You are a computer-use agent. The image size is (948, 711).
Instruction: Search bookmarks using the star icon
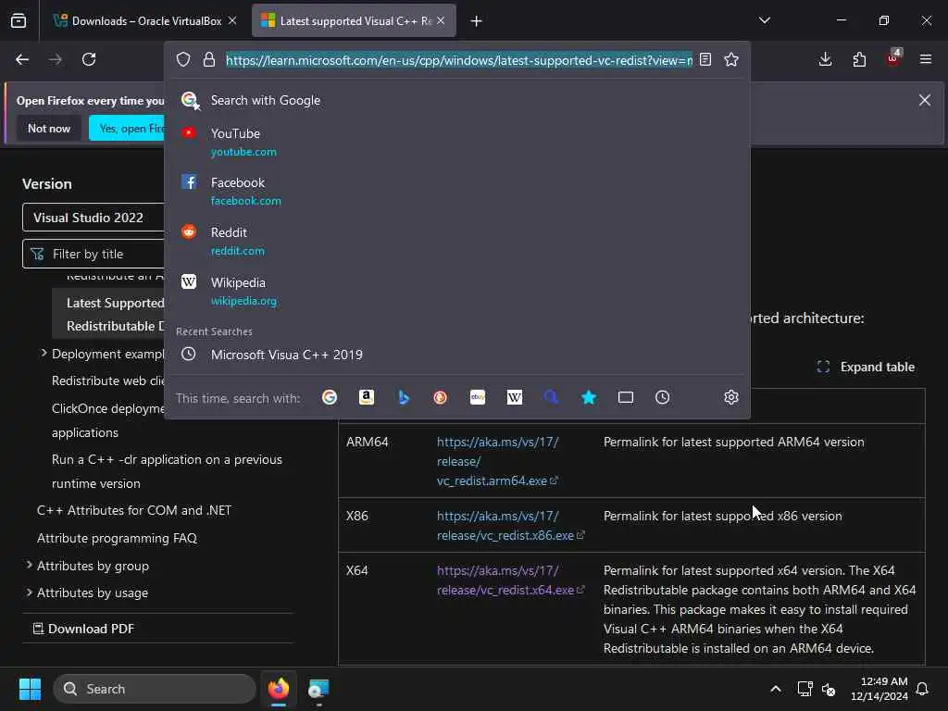click(588, 397)
